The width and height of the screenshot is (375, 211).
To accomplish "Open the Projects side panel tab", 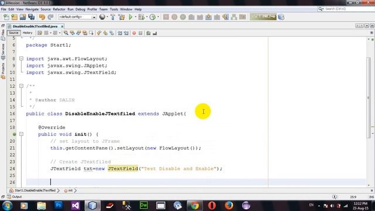I will click(3, 71).
